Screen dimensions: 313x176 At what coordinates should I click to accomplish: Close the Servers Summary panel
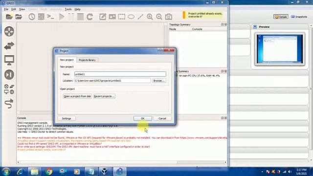(225, 71)
